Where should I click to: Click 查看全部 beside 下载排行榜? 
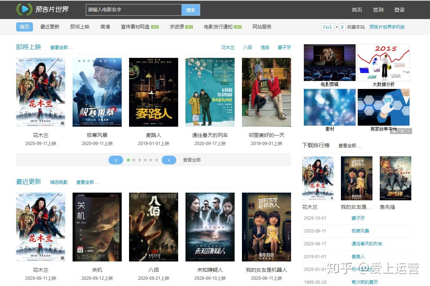[x=350, y=146]
